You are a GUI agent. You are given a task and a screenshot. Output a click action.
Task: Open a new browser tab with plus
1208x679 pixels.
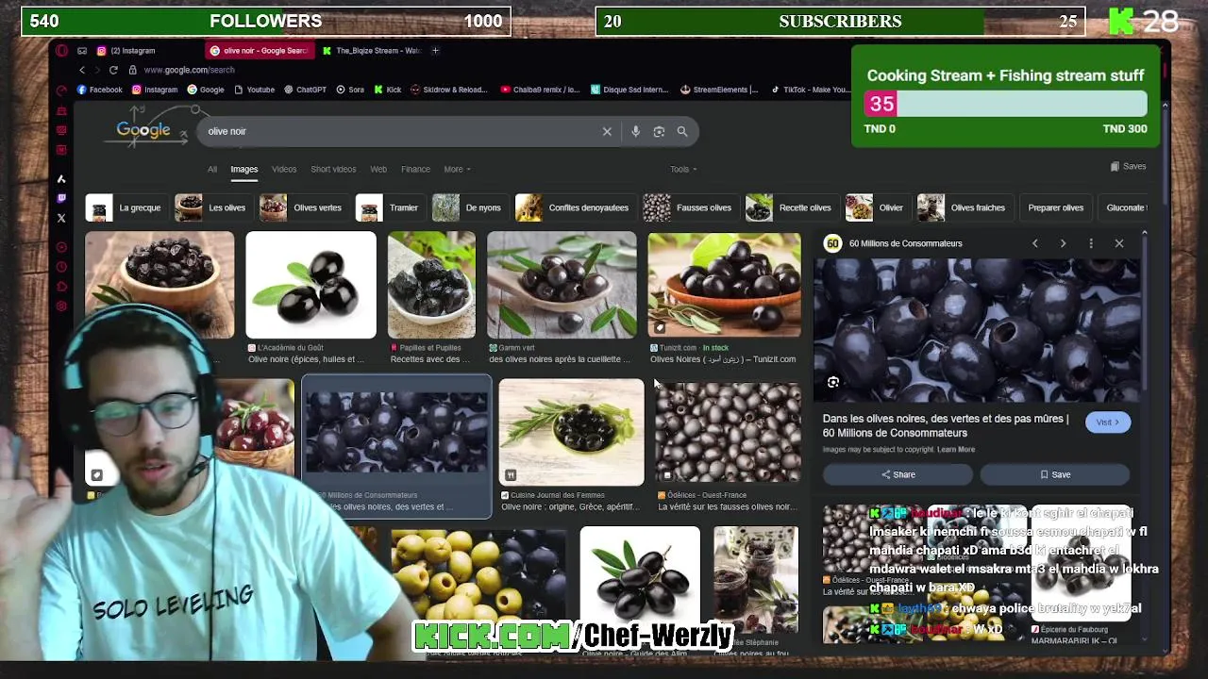(435, 51)
